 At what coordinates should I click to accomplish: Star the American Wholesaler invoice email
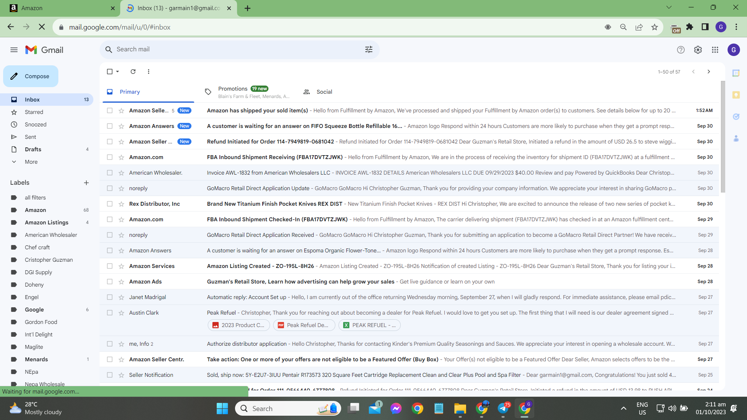(121, 173)
